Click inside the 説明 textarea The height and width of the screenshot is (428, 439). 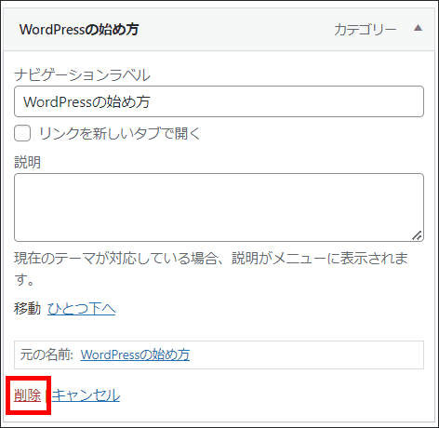pos(219,207)
